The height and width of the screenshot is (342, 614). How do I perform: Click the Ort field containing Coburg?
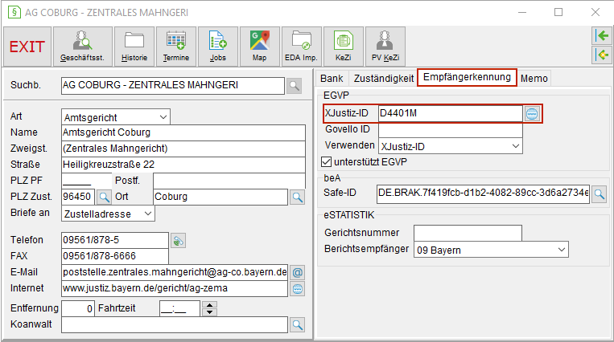click(220, 197)
